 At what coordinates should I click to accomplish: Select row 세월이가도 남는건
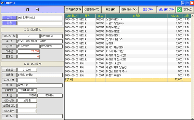127,67
